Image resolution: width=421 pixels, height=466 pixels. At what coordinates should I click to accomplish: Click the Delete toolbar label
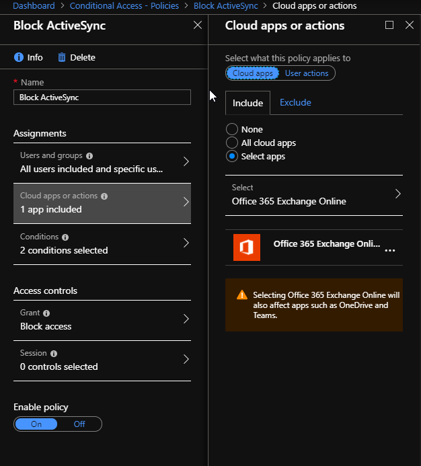click(83, 57)
